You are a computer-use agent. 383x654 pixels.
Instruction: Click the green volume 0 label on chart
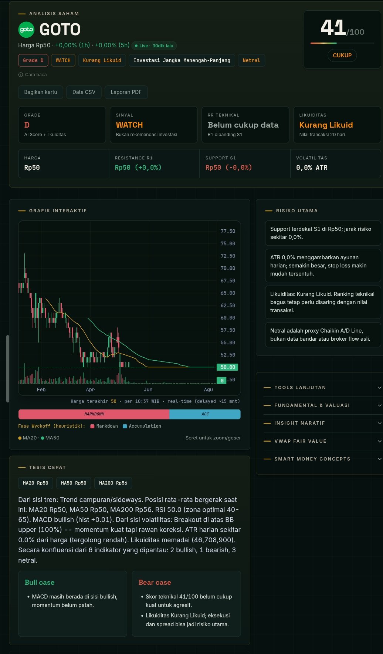tap(221, 380)
